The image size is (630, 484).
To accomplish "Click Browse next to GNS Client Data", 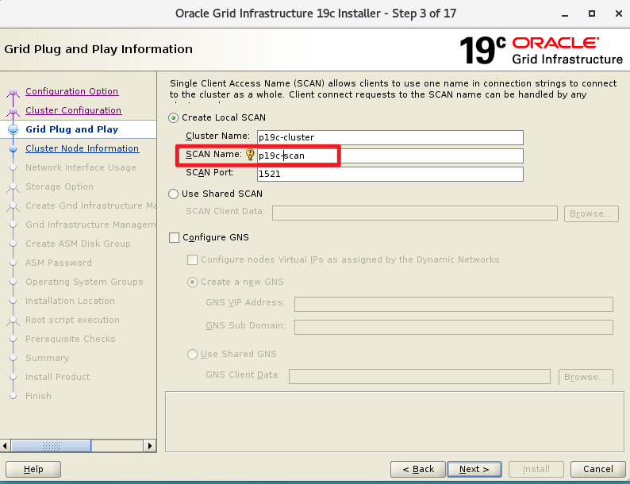I will (x=586, y=377).
